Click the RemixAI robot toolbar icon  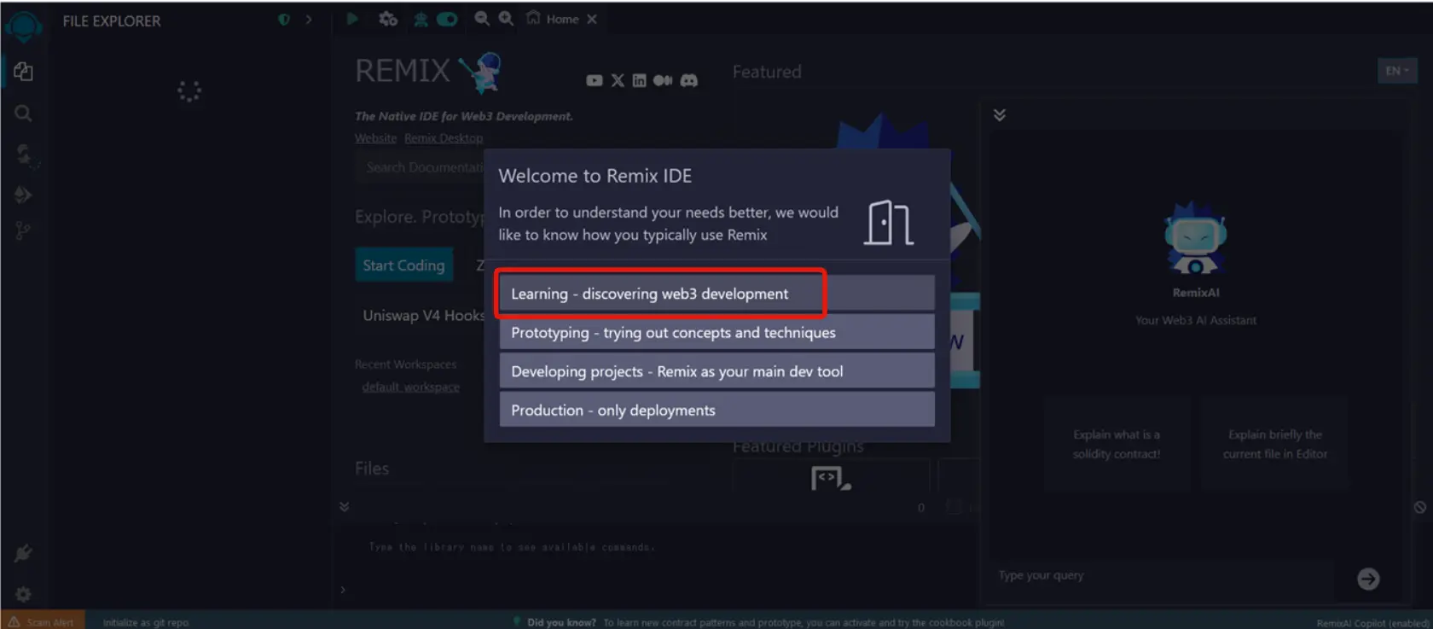(421, 19)
